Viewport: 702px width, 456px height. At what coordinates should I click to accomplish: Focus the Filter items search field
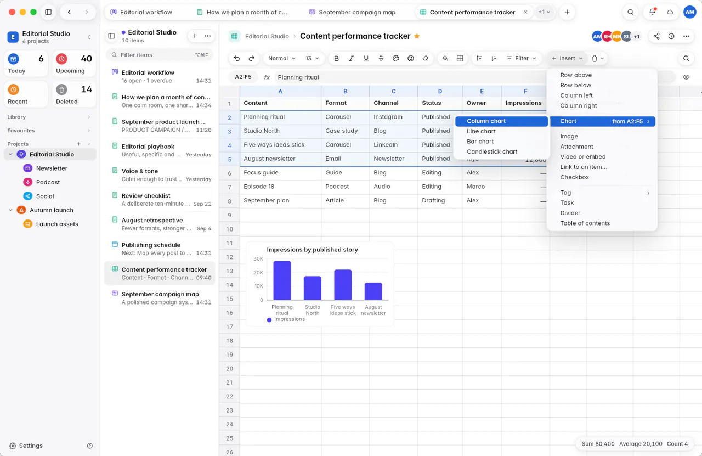158,55
